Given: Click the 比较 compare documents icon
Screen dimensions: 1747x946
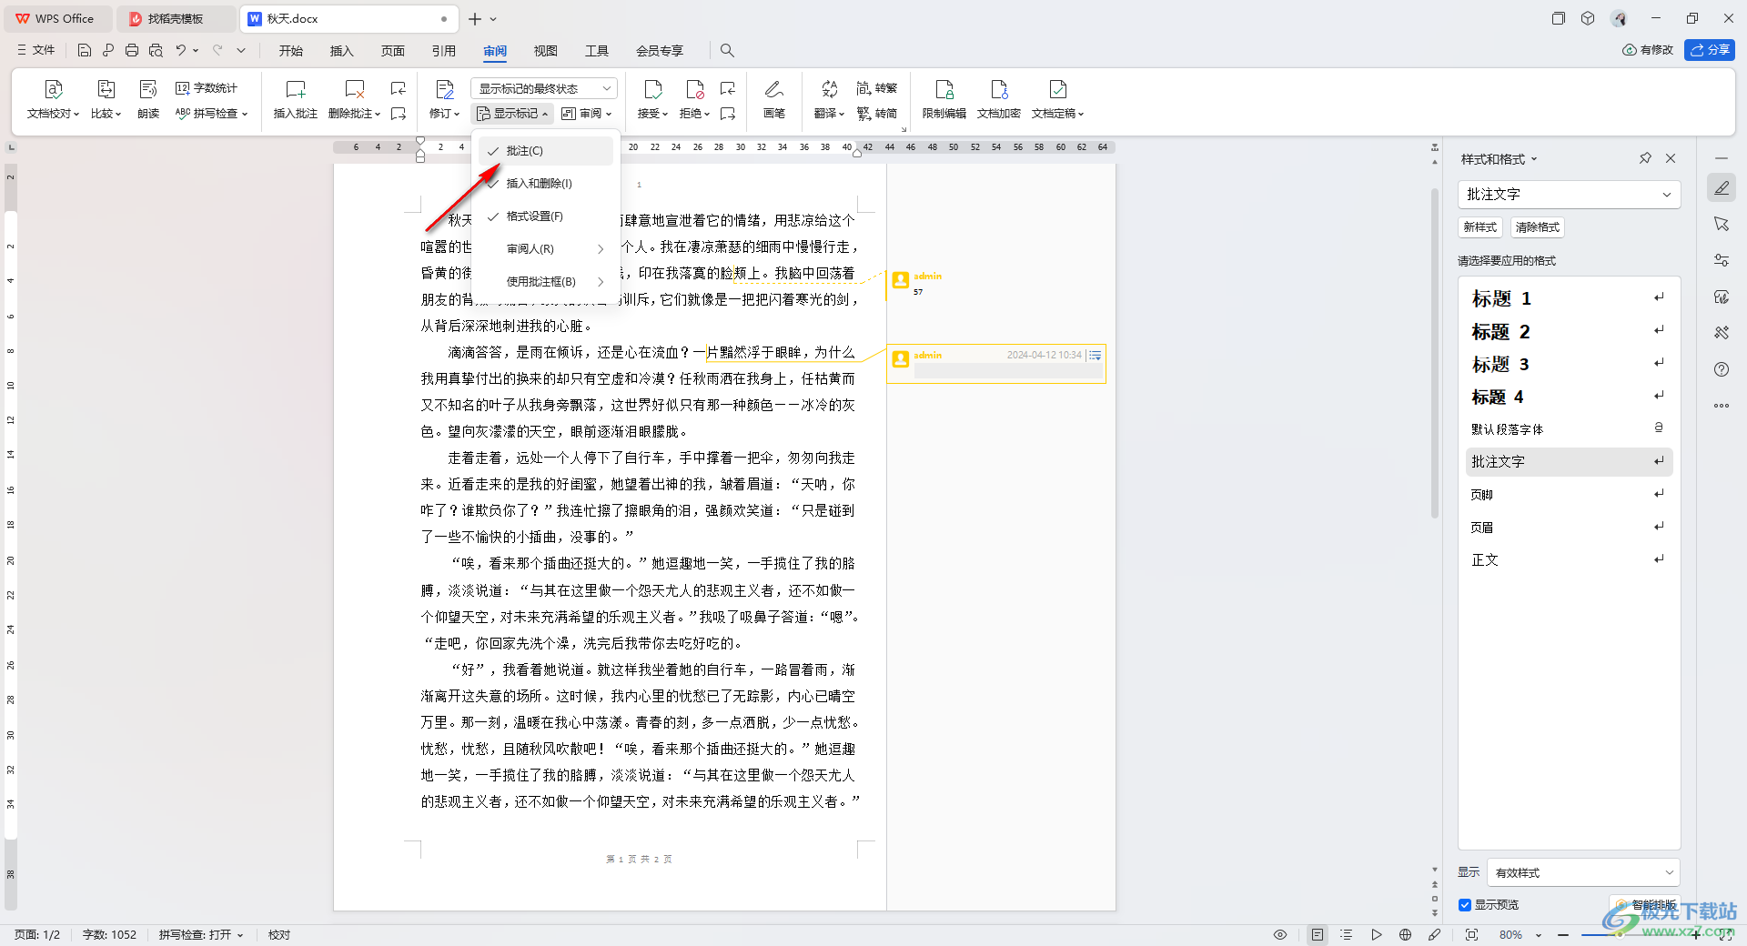Looking at the screenshot, I should click(106, 99).
